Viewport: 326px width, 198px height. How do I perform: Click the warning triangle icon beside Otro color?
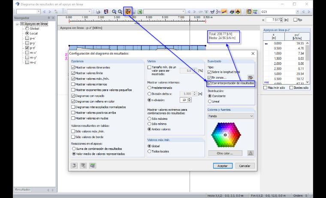pyautogui.click(x=251, y=153)
